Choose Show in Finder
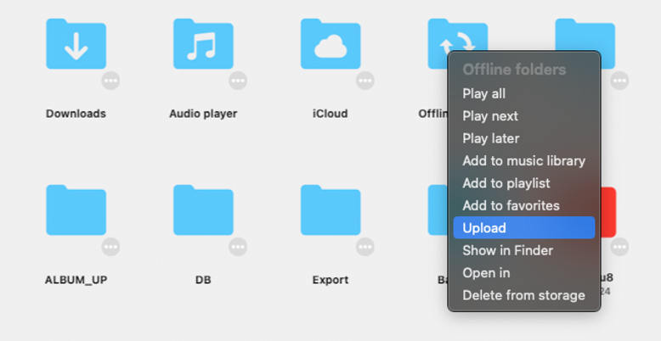 [524, 250]
